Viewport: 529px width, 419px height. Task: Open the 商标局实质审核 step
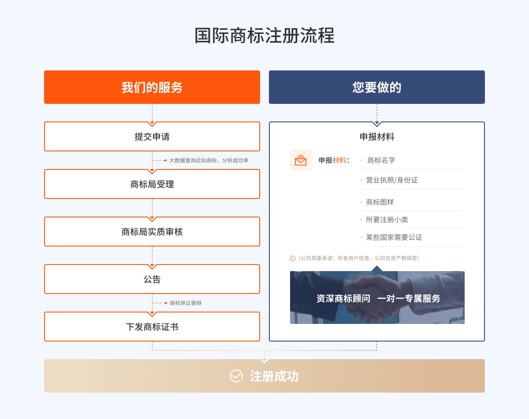pyautogui.click(x=152, y=232)
